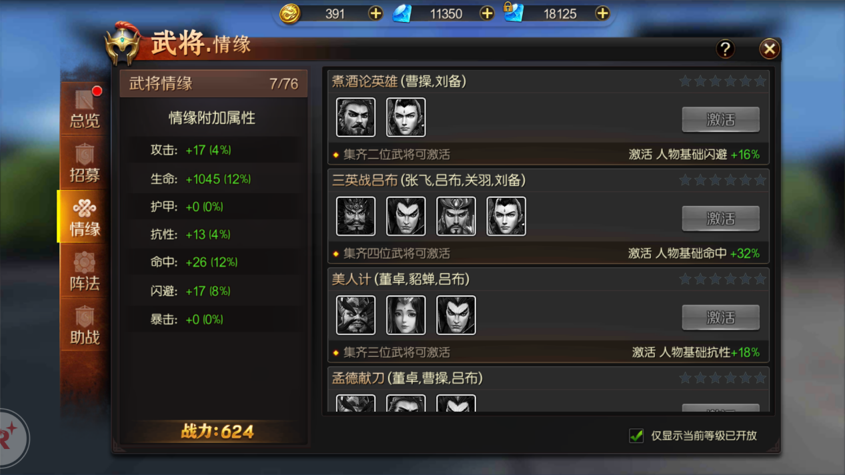Click plus icon beside locked diamonds 18125
845x475 pixels.
point(602,13)
